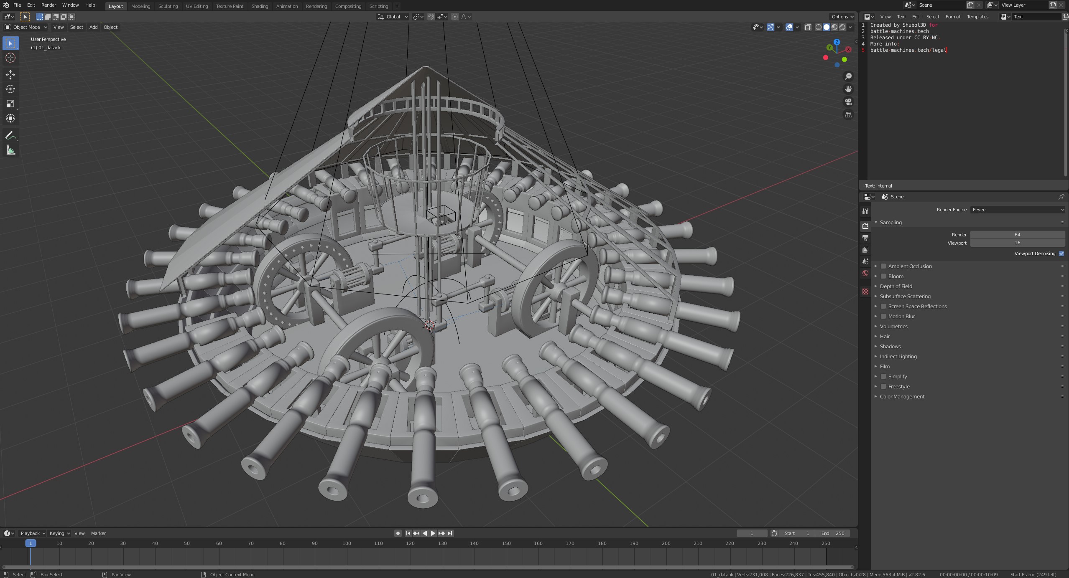This screenshot has width=1069, height=578.
Task: Uncheck Viewport Denoising
Action: pos(1061,253)
